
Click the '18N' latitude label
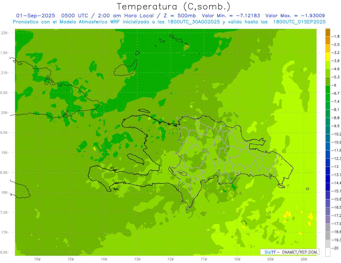[x=4, y=192]
